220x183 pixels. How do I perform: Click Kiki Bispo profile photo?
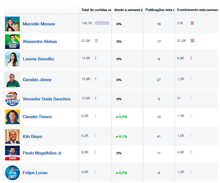[x=12, y=136]
